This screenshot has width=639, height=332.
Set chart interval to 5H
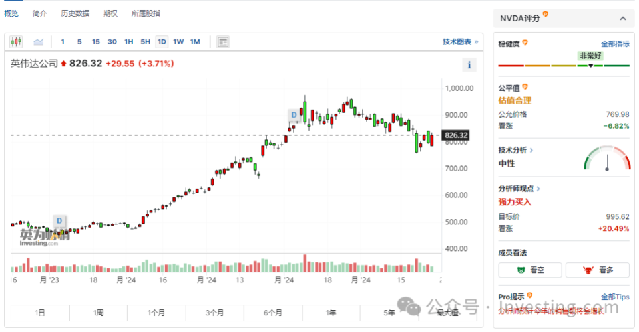tap(146, 42)
